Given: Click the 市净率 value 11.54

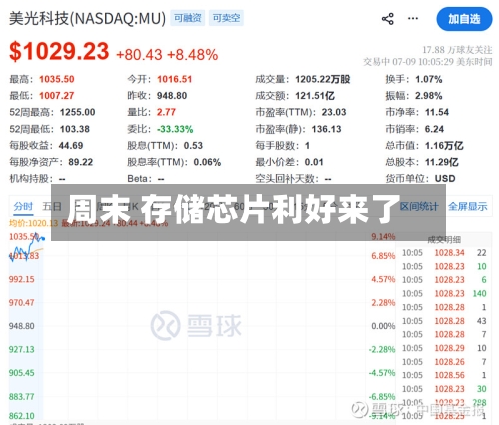Looking at the screenshot, I should 437,112.
